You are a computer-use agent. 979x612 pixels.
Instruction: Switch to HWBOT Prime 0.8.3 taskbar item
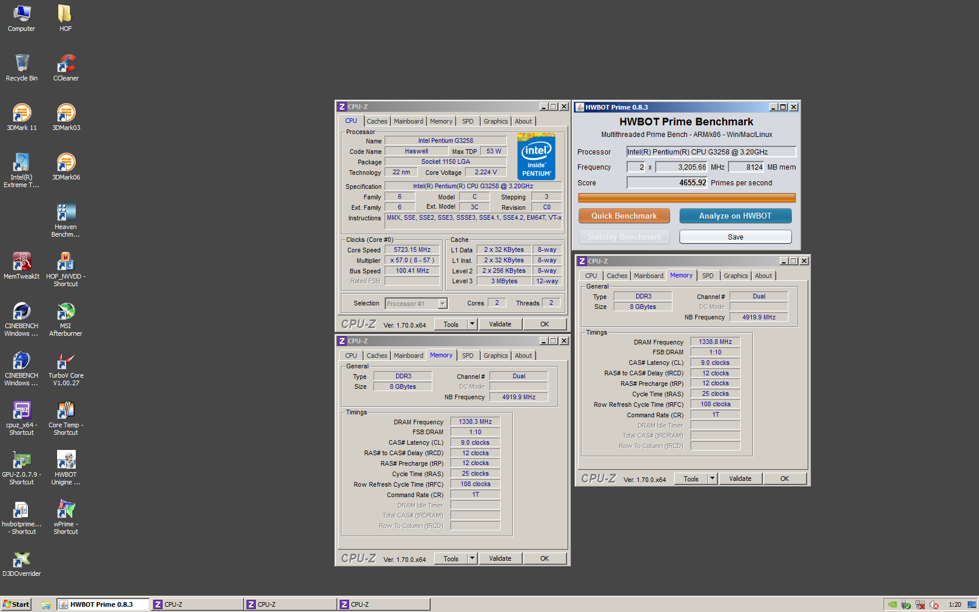coord(103,604)
